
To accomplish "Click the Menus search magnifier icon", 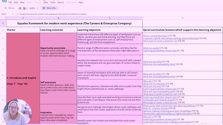I will pos(6,8).
